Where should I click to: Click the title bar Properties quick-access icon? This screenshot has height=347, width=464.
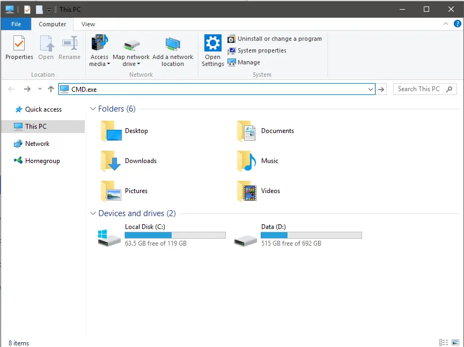pyautogui.click(x=27, y=10)
